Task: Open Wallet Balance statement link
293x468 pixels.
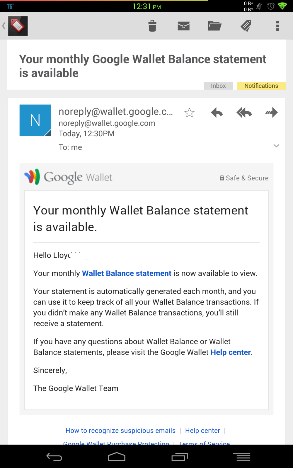Action: click(127, 273)
